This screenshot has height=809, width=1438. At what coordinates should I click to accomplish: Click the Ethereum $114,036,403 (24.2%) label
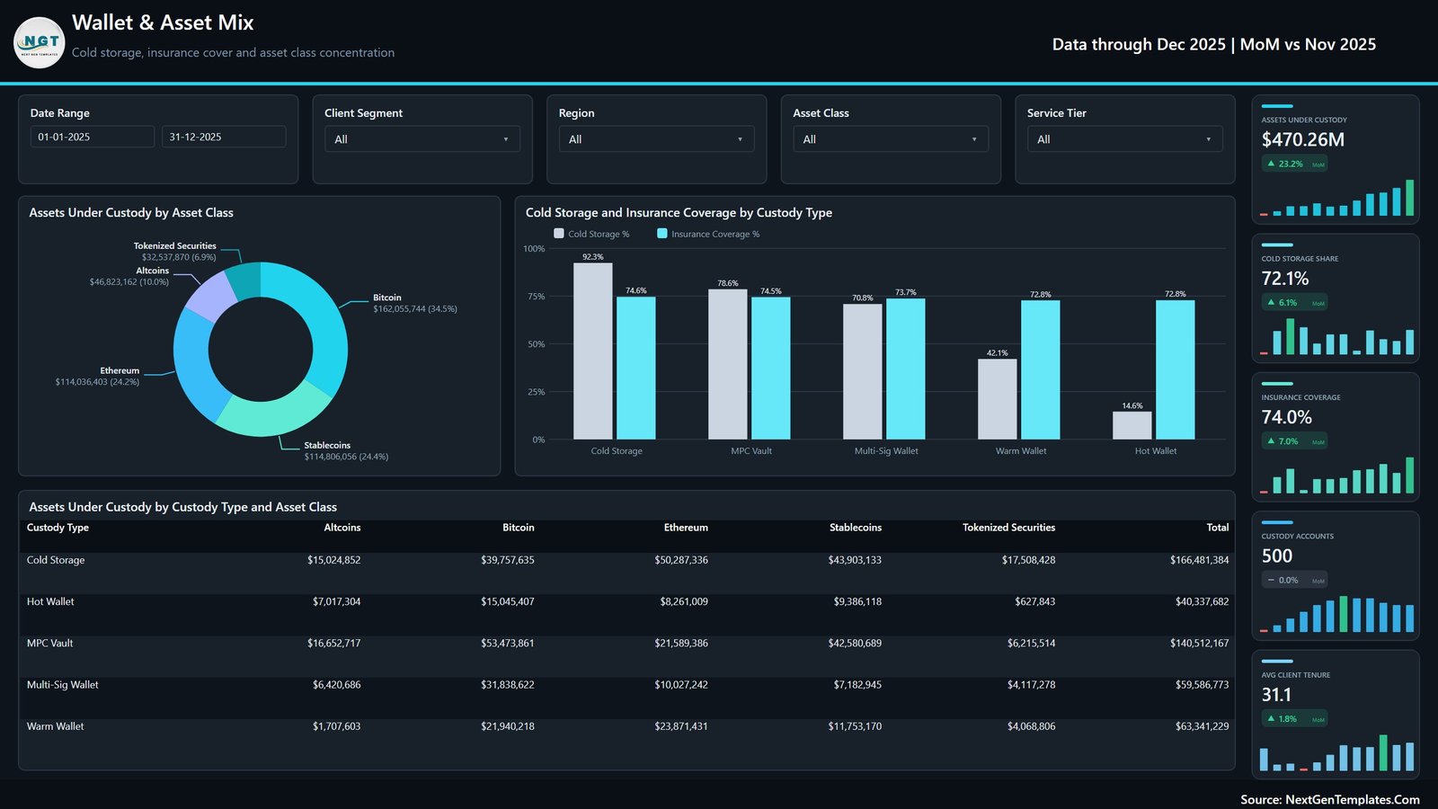point(97,376)
